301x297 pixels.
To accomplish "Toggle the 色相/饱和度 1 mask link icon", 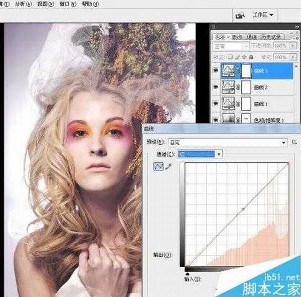I will (238, 120).
